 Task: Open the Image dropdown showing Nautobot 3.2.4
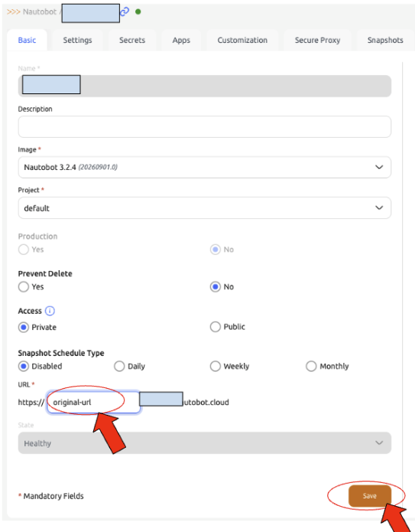(x=205, y=168)
